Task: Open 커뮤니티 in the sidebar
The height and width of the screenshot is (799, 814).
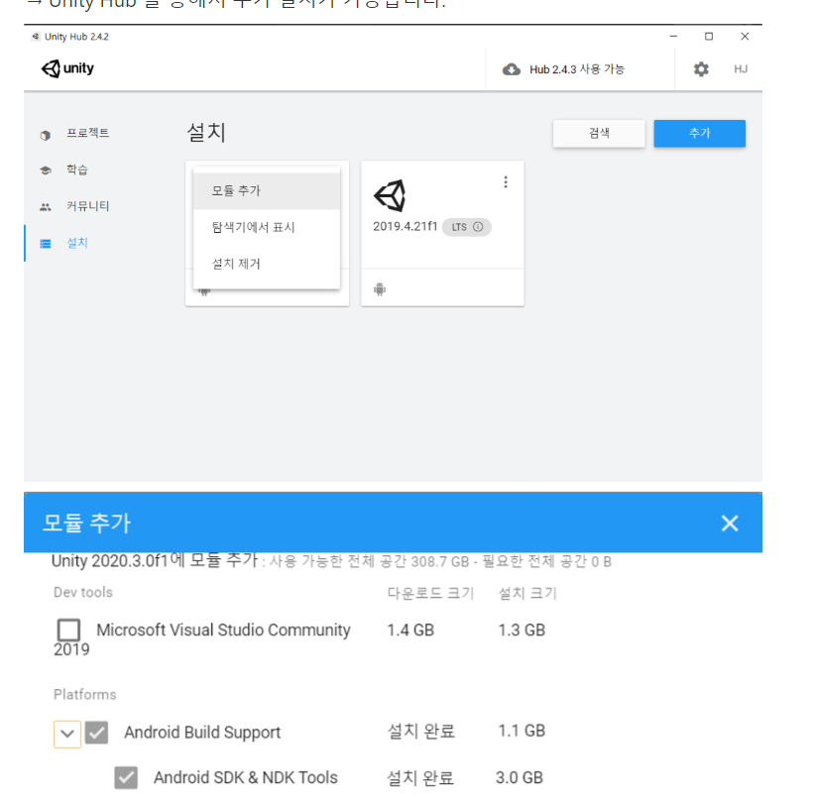Action: tap(87, 206)
